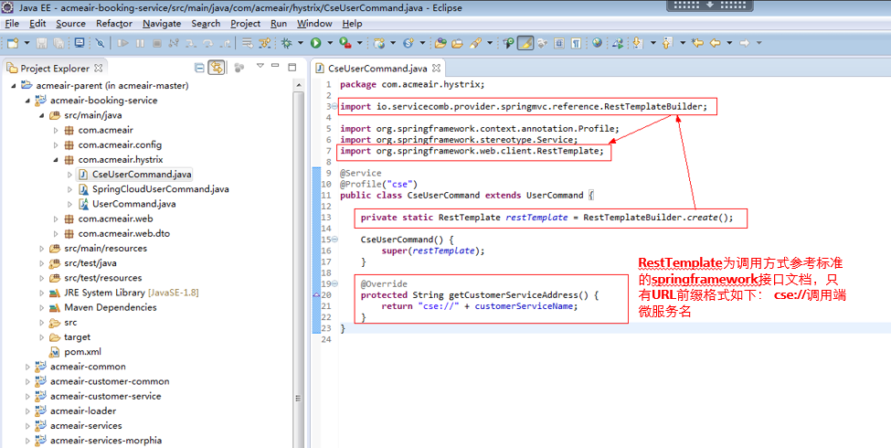Image resolution: width=891 pixels, height=448 pixels.
Task: Open the Run button dropdown arrow
Action: tap(328, 43)
